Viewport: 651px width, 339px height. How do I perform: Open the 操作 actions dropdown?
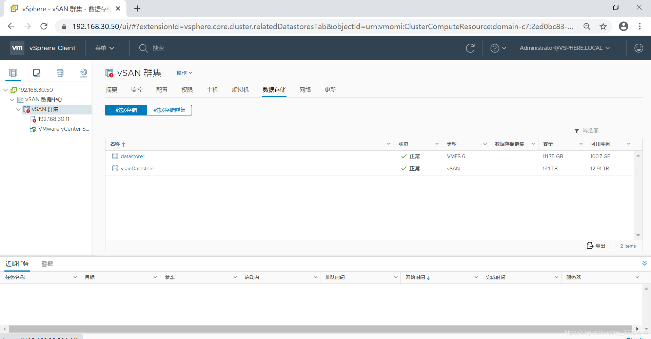click(184, 73)
